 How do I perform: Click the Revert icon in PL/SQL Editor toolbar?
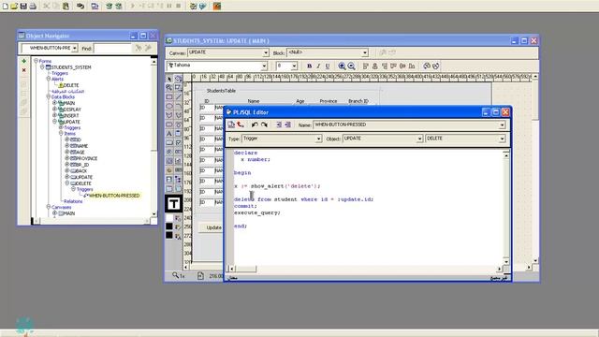click(x=241, y=125)
